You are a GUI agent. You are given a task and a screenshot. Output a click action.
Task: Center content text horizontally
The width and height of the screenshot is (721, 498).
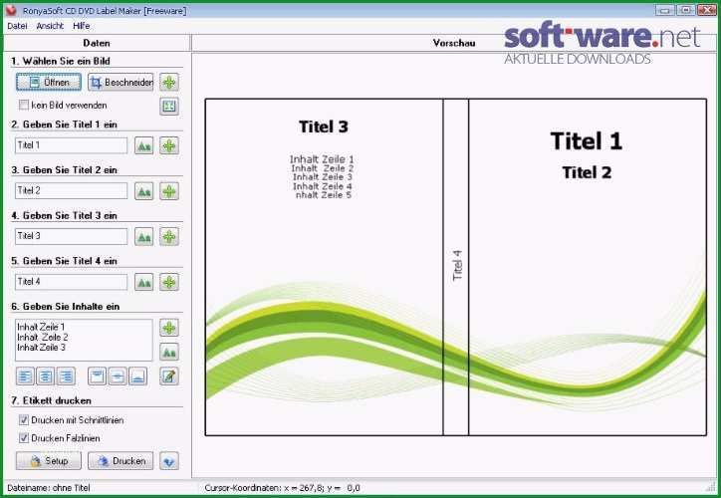(x=45, y=376)
